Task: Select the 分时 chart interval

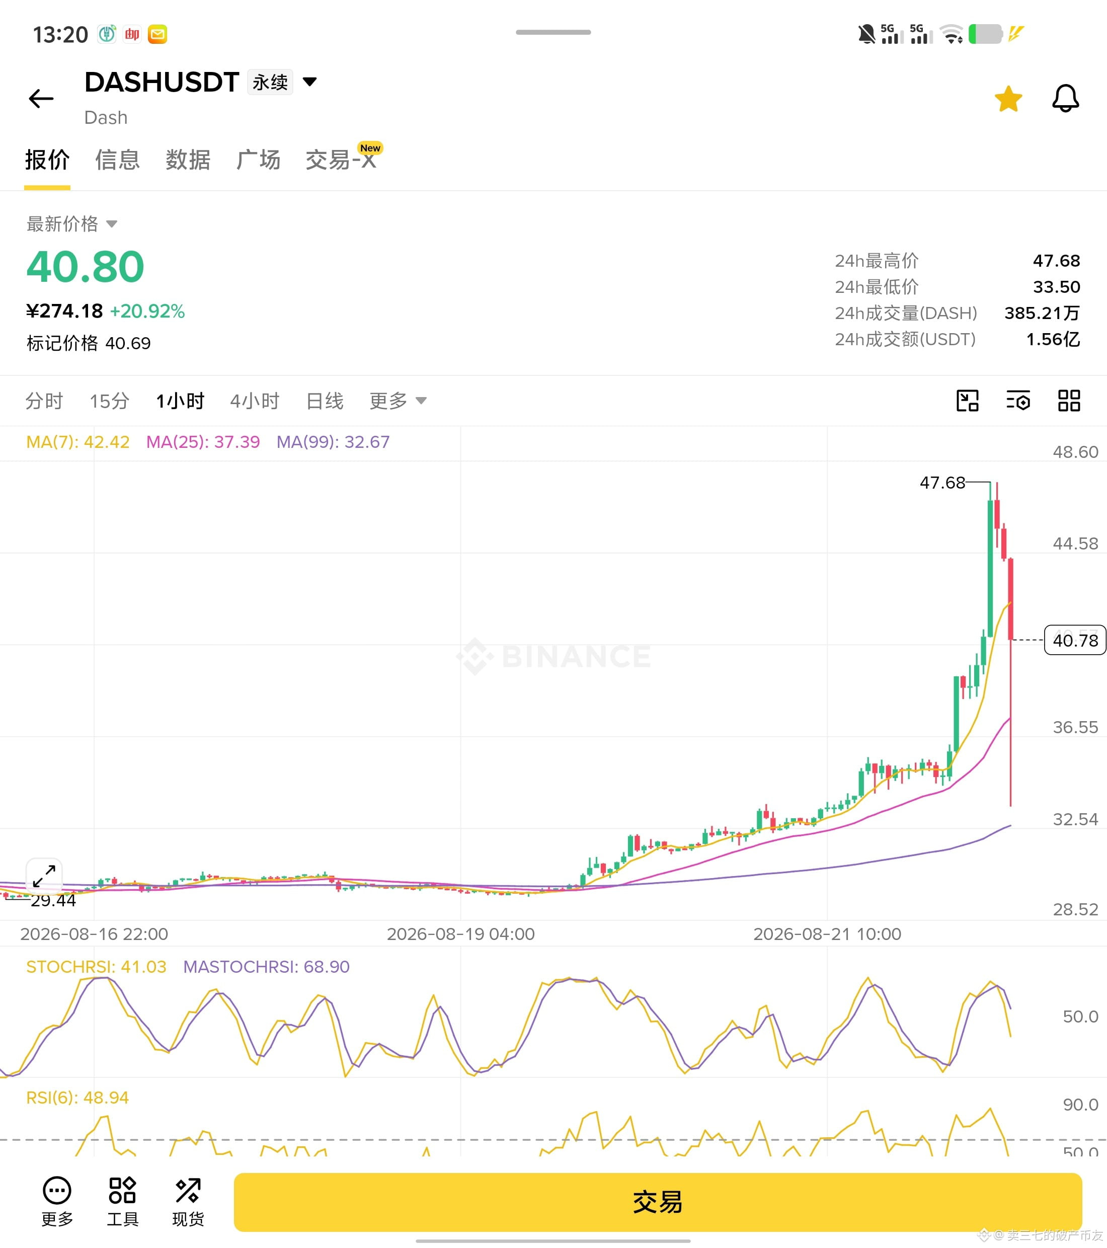Action: [44, 401]
